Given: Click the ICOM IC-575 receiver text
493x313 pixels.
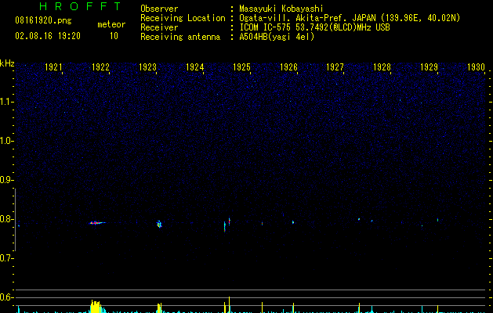Looking at the screenshot, I should tap(314, 27).
